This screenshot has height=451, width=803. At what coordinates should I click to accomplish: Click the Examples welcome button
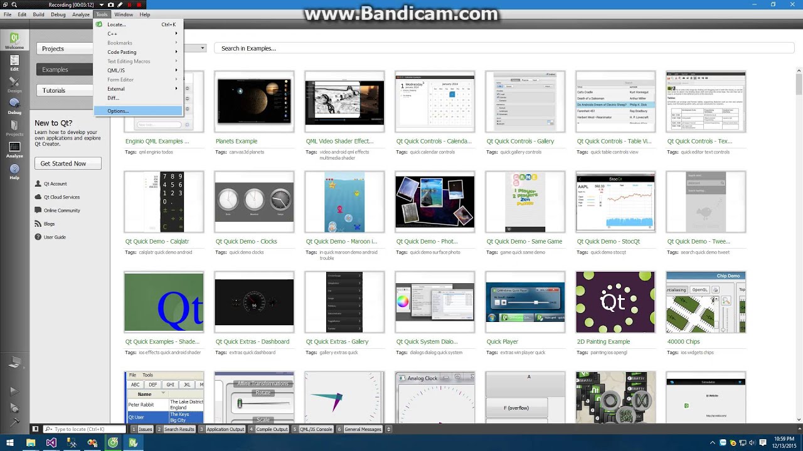[x=64, y=70]
